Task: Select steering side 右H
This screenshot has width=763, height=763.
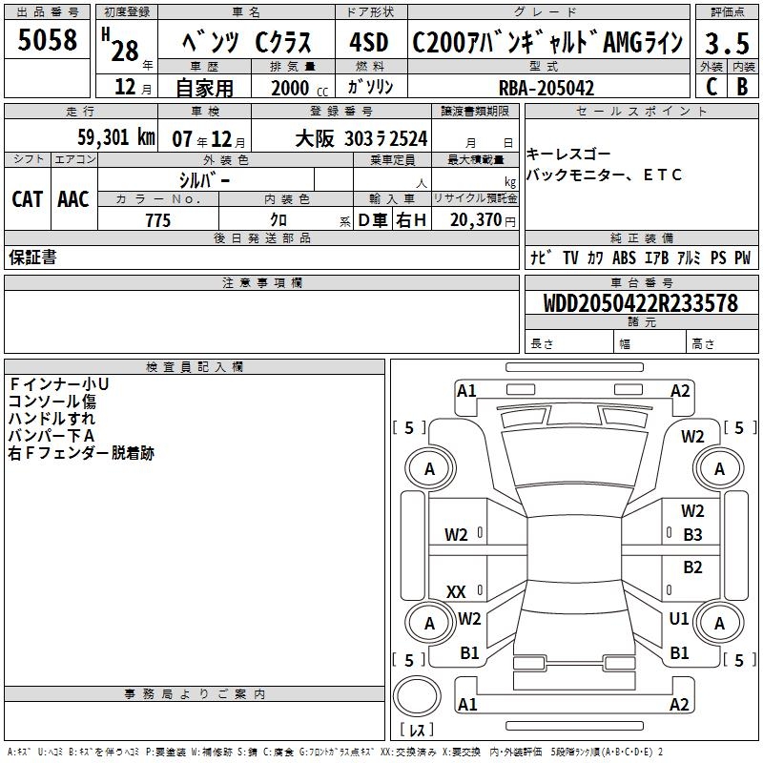Action: 411,220
